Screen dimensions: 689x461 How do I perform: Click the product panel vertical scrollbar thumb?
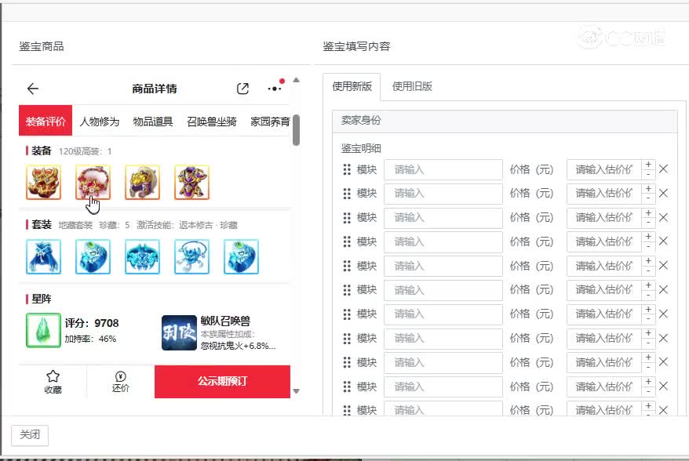[296, 130]
